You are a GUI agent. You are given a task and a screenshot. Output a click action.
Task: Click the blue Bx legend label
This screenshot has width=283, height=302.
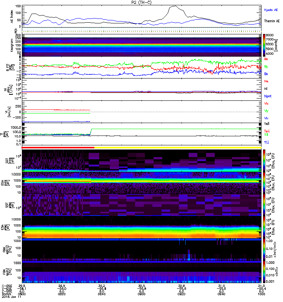(266, 74)
